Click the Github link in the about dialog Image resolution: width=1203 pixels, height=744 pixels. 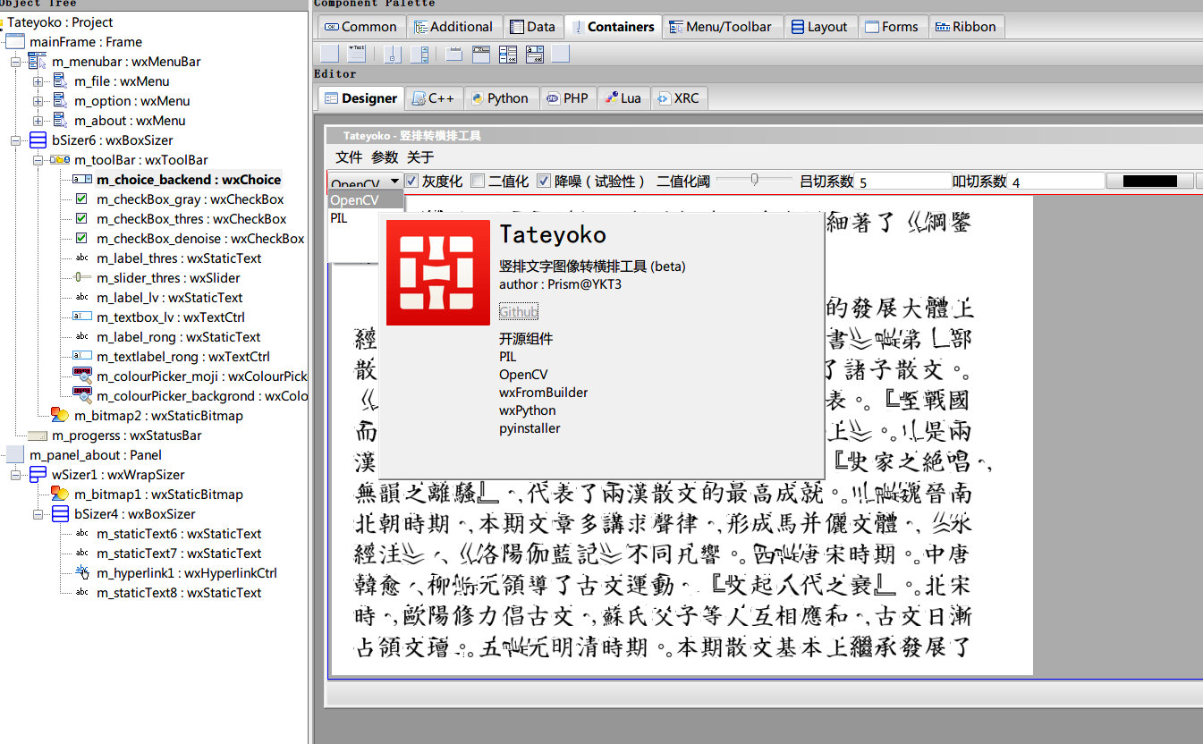click(x=518, y=311)
